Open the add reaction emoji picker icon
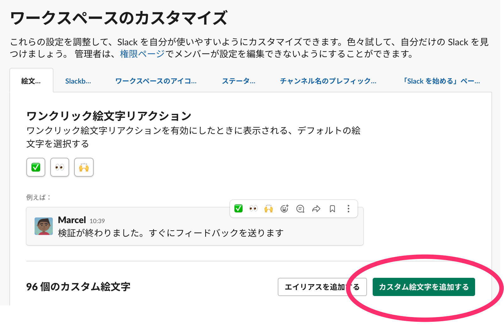This screenshot has height=335, width=504. 285,208
